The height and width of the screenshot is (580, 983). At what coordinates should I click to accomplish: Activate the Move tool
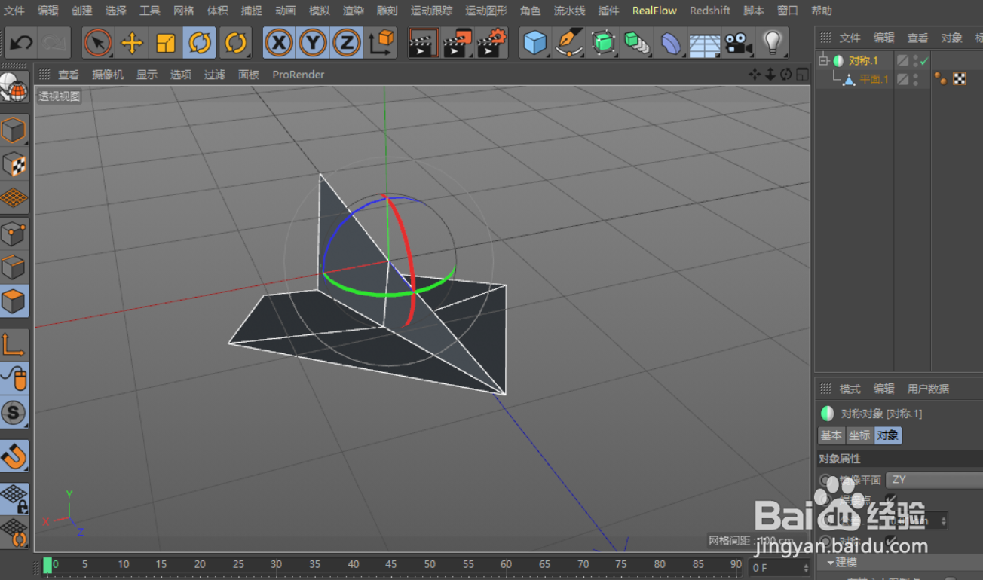coord(132,43)
